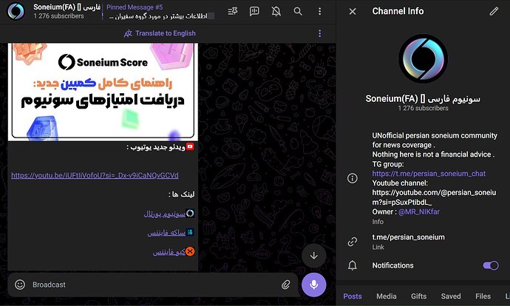Edit channel with pencil icon

pos(494,11)
